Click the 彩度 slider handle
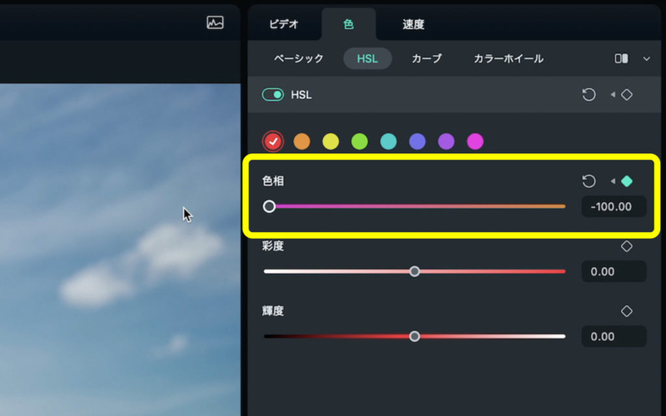 tap(415, 271)
